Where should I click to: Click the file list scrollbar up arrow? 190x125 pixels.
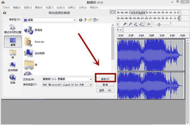pyautogui.click(x=113, y=25)
